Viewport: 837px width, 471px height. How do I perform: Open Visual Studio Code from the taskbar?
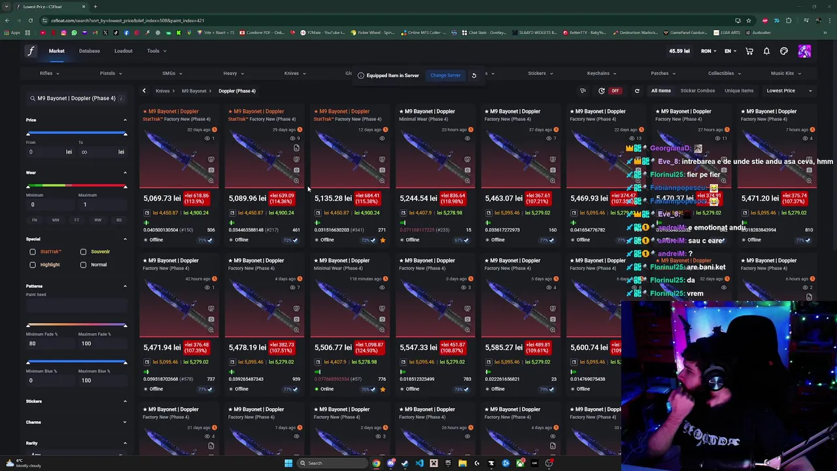(x=419, y=463)
